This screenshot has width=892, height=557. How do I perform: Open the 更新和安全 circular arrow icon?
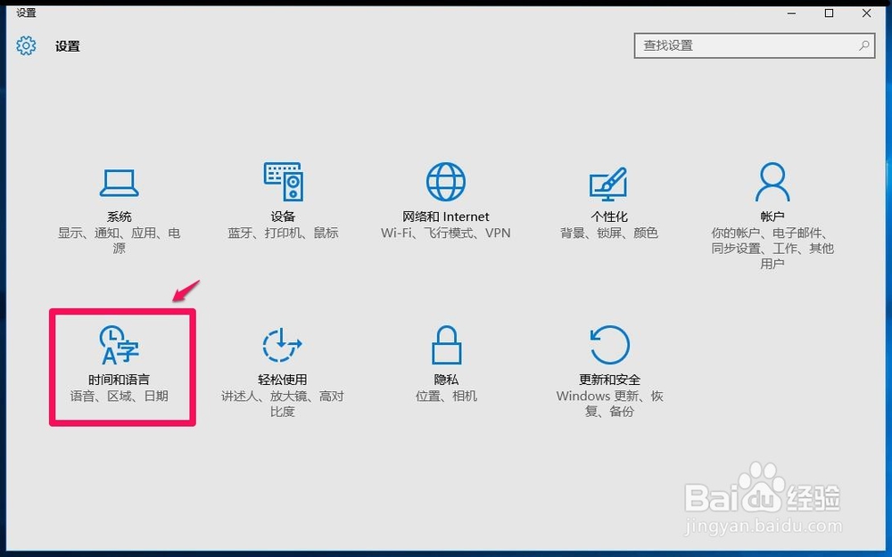pyautogui.click(x=609, y=344)
